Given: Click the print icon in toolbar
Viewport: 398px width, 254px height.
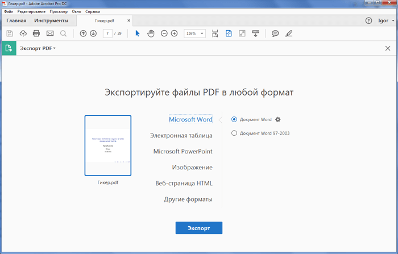Looking at the screenshot, I should tap(36, 34).
